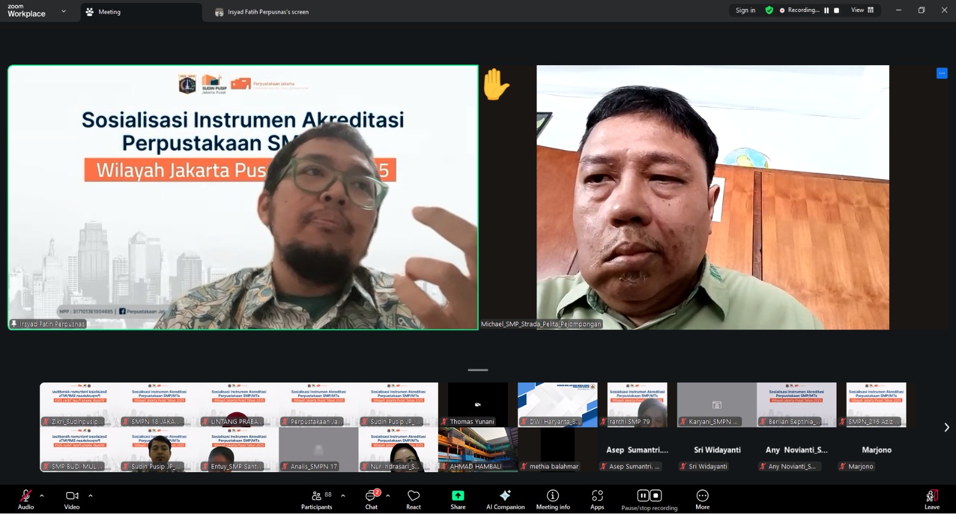The width and height of the screenshot is (956, 514).
Task: Pause recording from the bottom toolbar
Action: pos(643,495)
